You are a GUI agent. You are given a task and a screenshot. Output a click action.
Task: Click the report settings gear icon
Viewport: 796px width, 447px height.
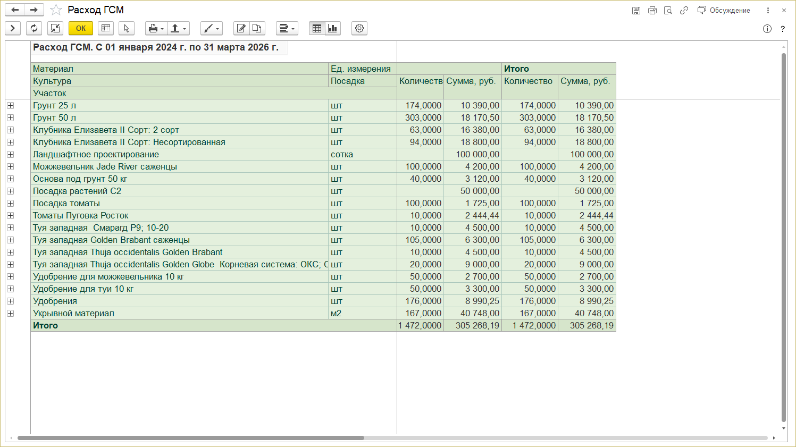(359, 28)
